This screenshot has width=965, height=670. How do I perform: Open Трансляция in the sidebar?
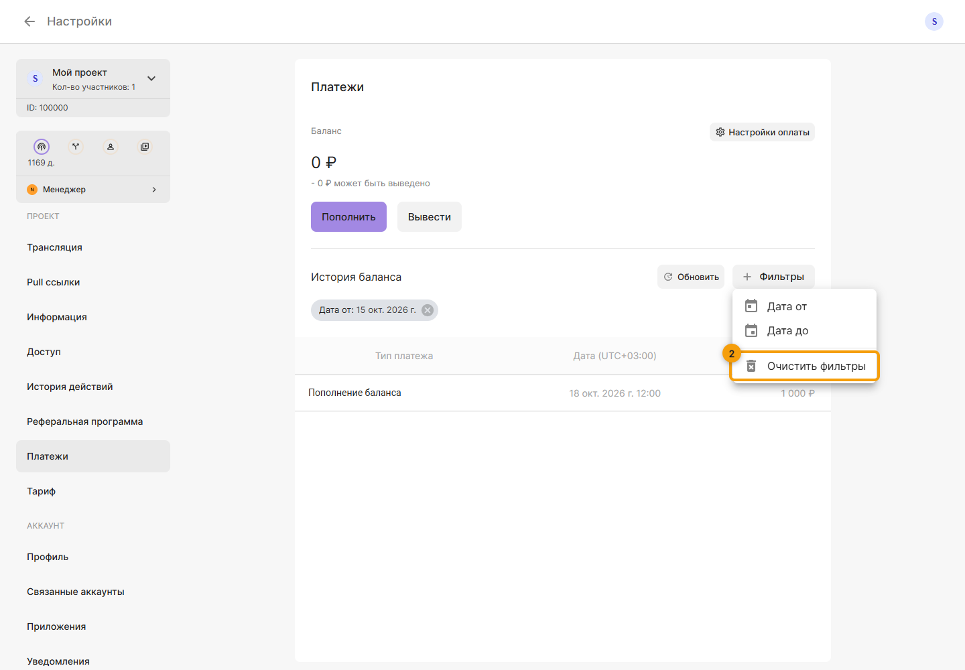point(93,247)
